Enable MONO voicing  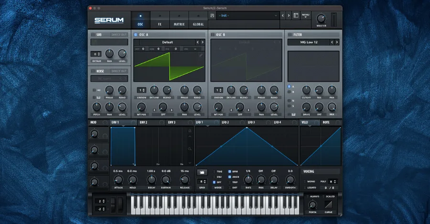[305, 182]
